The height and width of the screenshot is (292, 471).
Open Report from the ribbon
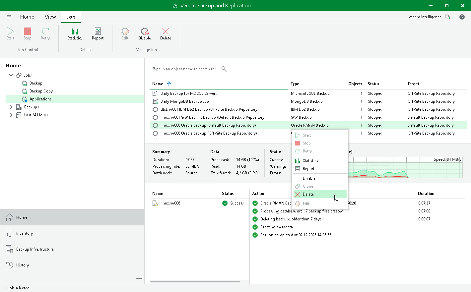coord(98,34)
